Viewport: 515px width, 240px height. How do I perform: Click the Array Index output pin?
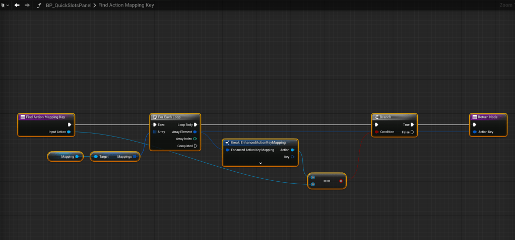coord(195,139)
